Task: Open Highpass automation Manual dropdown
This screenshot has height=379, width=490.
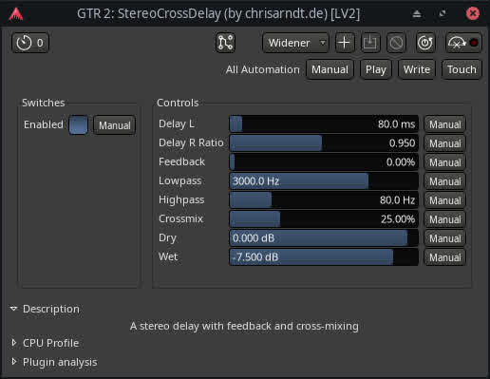Action: [x=445, y=200]
